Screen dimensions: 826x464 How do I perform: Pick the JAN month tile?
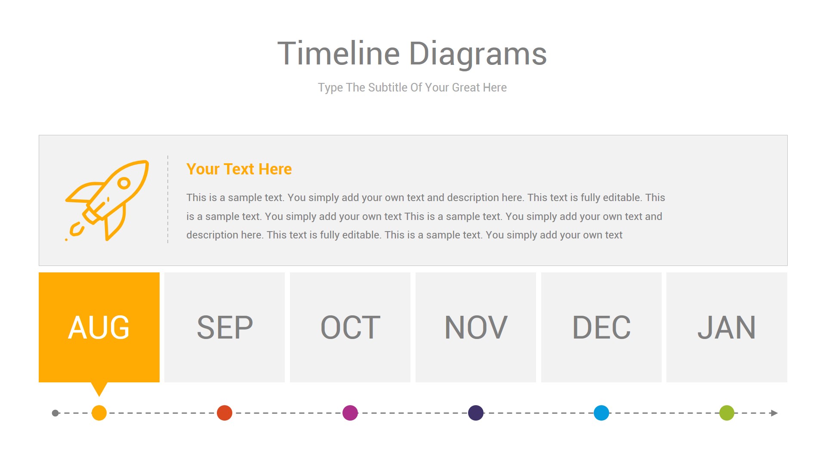coord(727,327)
